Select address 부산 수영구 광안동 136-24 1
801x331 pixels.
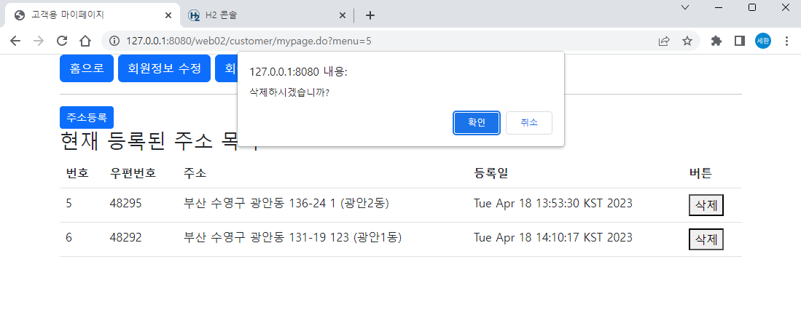click(286, 204)
